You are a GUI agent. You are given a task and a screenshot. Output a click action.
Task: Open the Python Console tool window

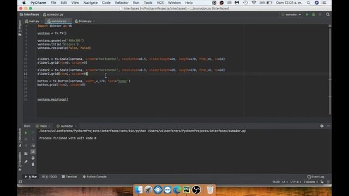pos(95,176)
